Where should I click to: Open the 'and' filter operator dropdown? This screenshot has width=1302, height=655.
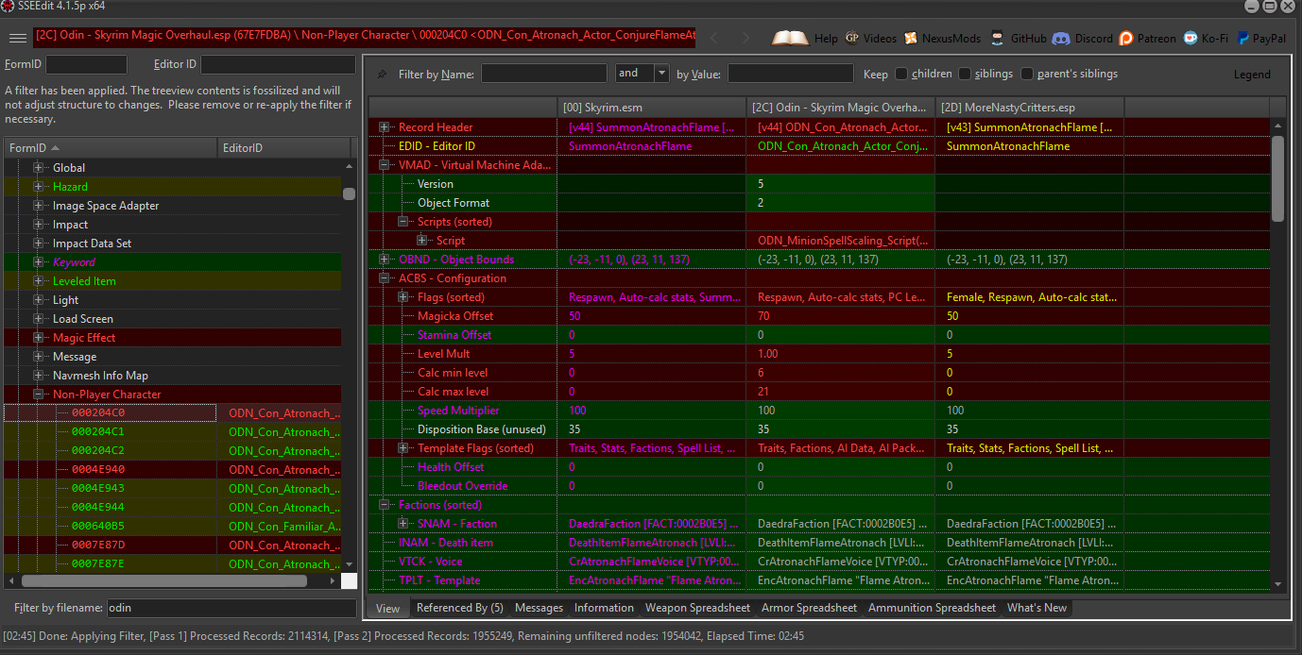(661, 74)
